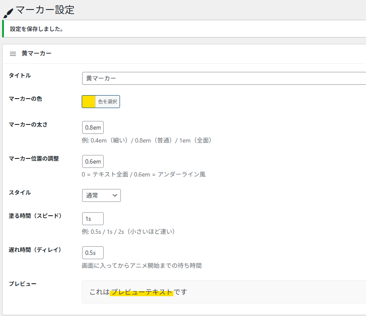Click the yellow color swatch

[89, 101]
